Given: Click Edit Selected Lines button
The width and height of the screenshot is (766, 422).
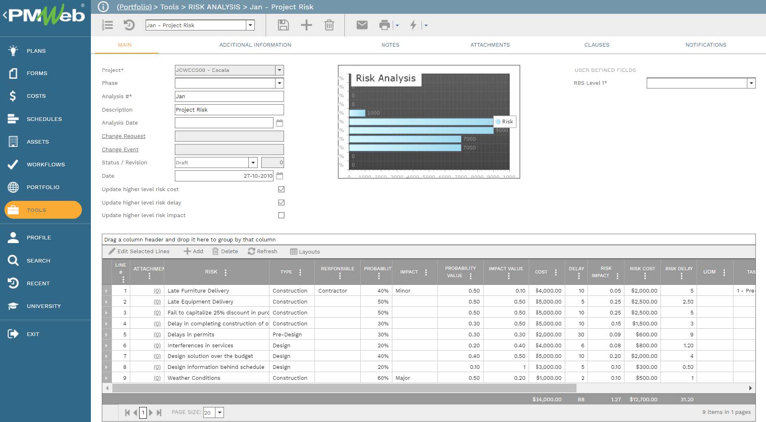Looking at the screenshot, I should click(x=139, y=251).
